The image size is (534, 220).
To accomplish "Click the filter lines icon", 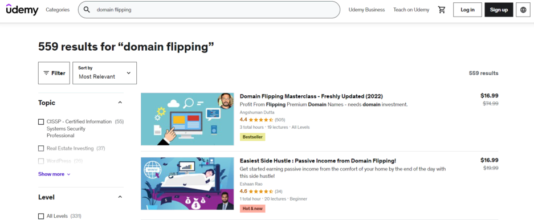I will click(x=46, y=73).
